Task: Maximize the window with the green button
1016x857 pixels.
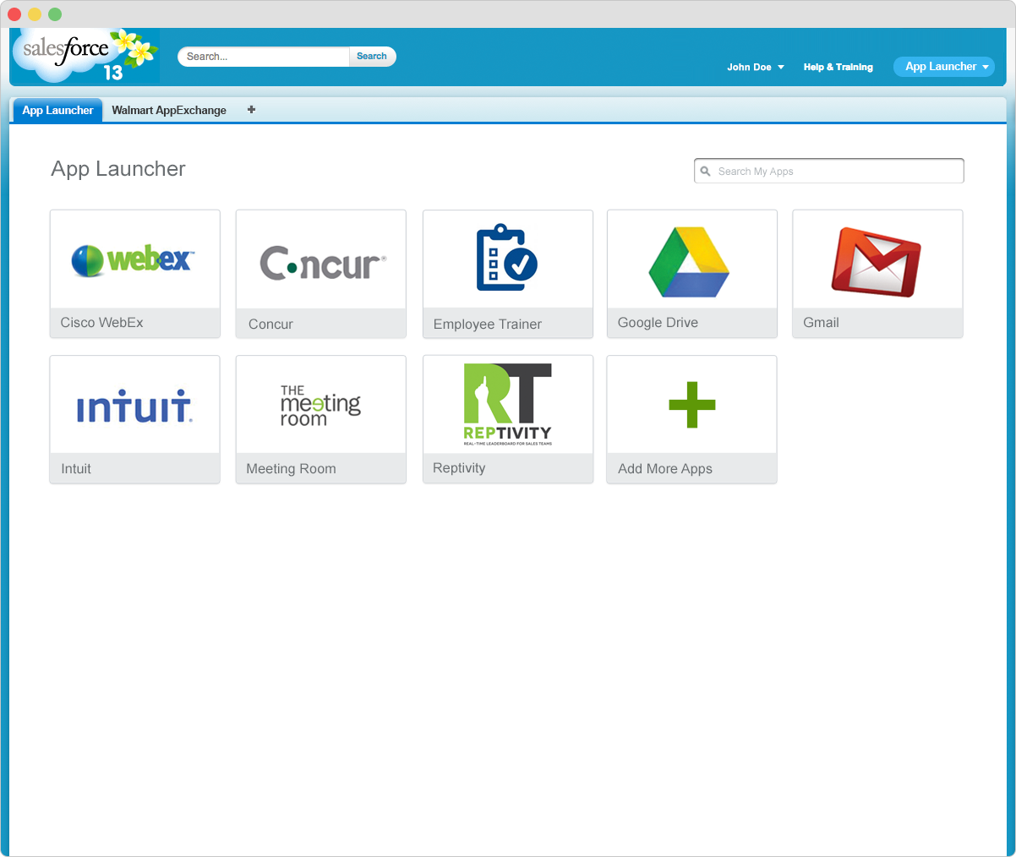Action: coord(55,14)
